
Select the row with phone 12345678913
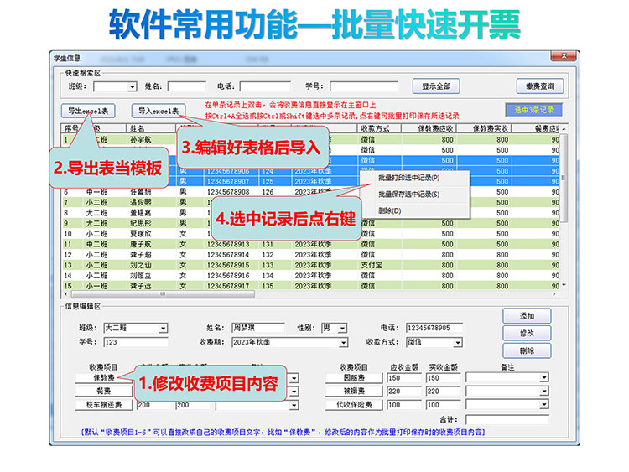click(311, 244)
